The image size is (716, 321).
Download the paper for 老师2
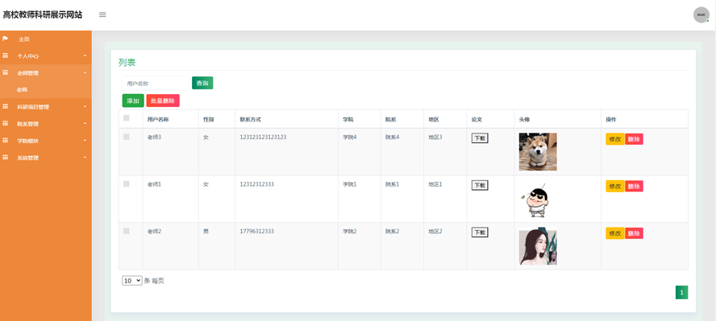[480, 233]
